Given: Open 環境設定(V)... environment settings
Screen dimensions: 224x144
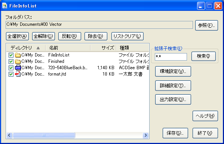Looking at the screenshot, I should click(173, 71).
